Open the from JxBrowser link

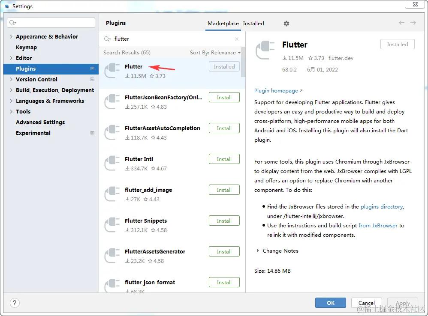[x=378, y=226]
